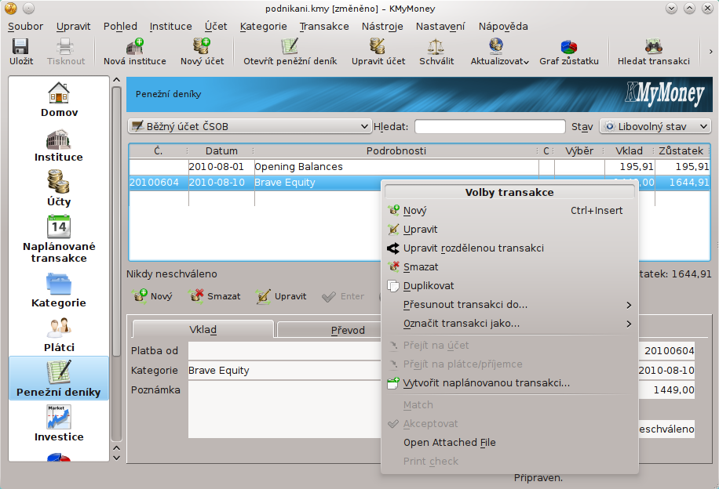Click the Platba od input field

point(284,351)
